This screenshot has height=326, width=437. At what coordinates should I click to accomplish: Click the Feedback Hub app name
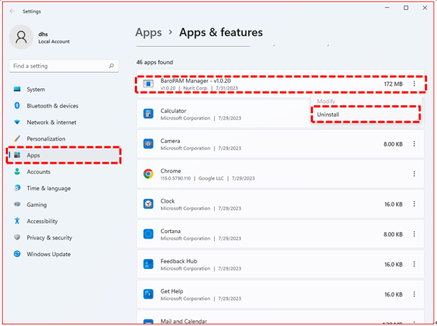179,261
